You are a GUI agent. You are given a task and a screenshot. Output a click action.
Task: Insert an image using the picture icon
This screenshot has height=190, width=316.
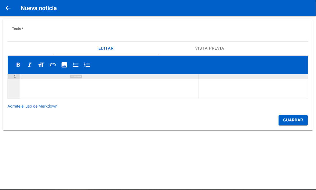(x=64, y=65)
